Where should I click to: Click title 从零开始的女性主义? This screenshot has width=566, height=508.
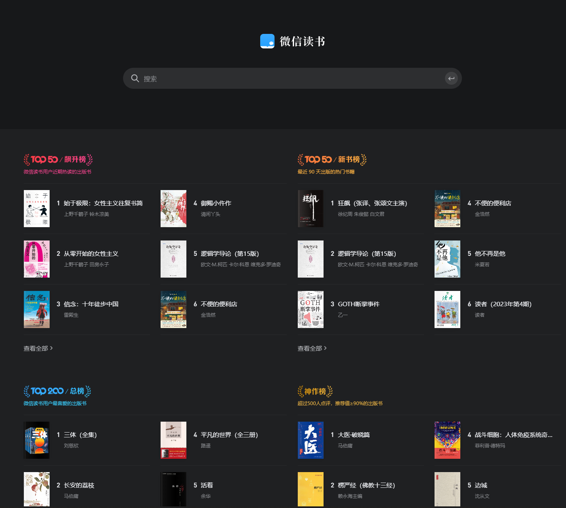(91, 253)
